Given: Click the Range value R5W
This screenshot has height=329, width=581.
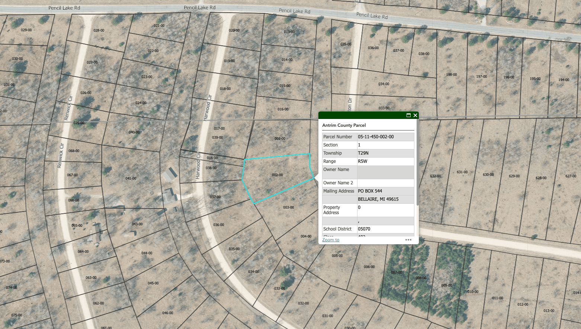Looking at the screenshot, I should (x=362, y=161).
